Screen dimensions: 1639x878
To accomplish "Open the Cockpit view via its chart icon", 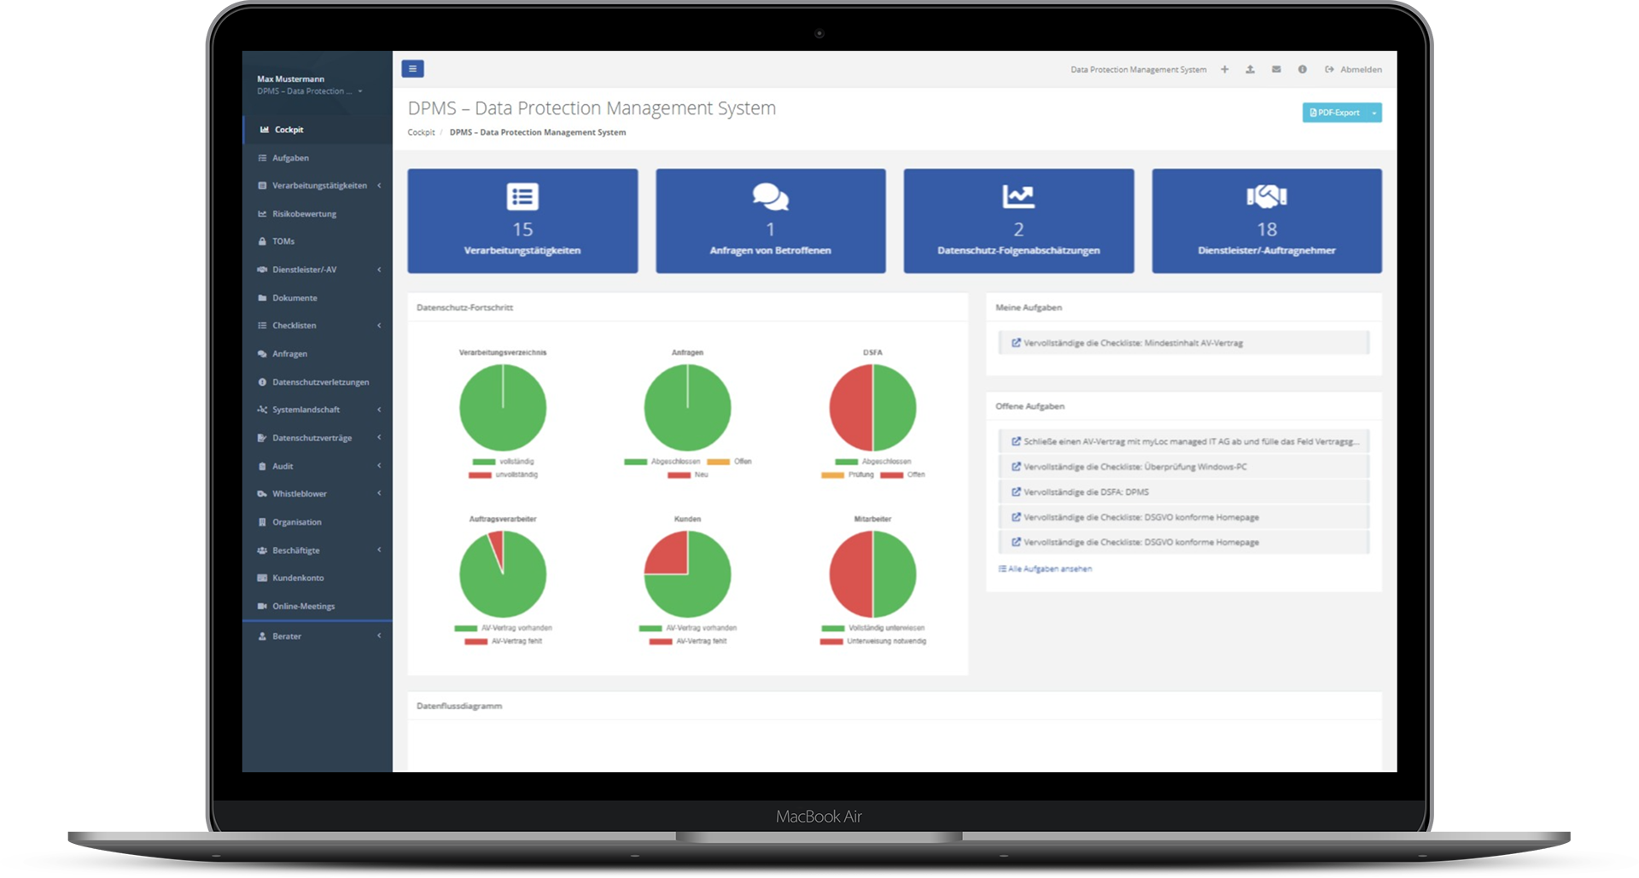I will tap(263, 130).
